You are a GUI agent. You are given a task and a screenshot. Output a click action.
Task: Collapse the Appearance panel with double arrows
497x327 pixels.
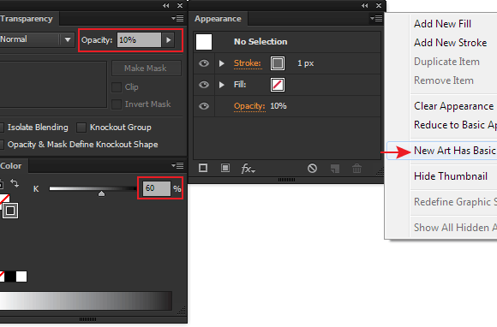point(364,5)
